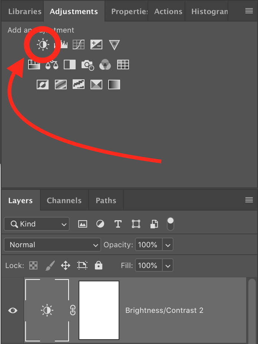Switch to the Paths tab
This screenshot has height=344, width=258.
106,200
